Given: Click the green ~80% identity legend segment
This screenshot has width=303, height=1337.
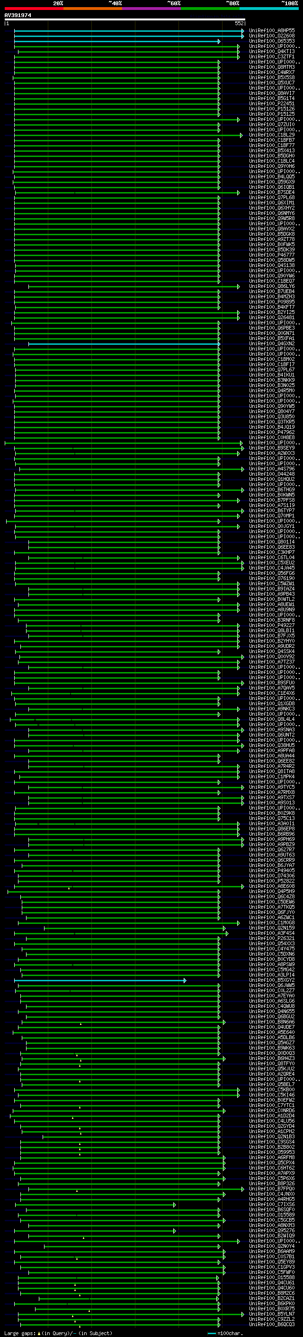Looking at the screenshot, I should (x=210, y=9).
